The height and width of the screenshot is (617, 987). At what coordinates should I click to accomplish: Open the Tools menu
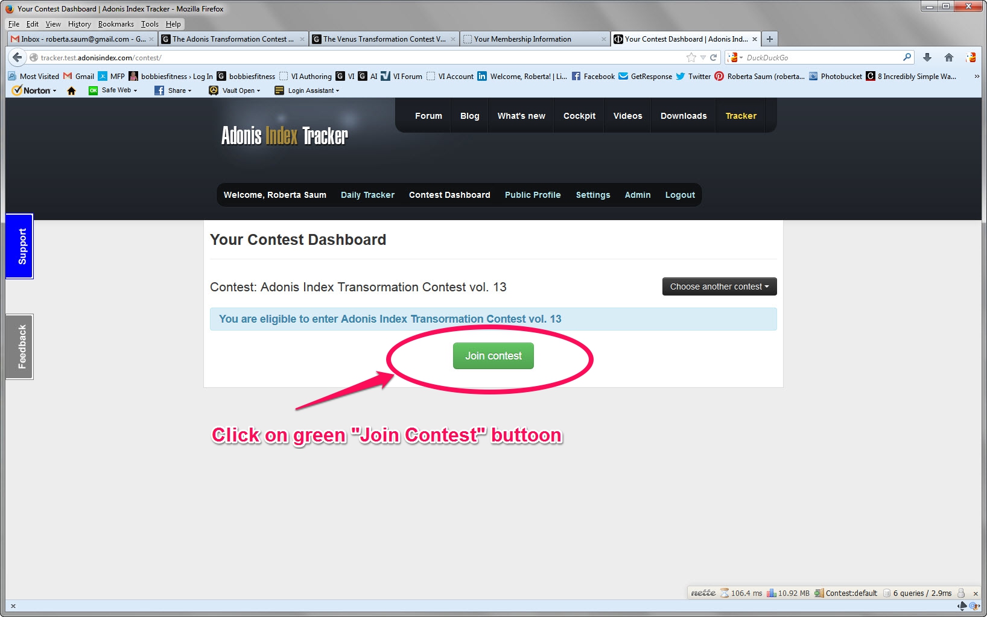coord(150,24)
